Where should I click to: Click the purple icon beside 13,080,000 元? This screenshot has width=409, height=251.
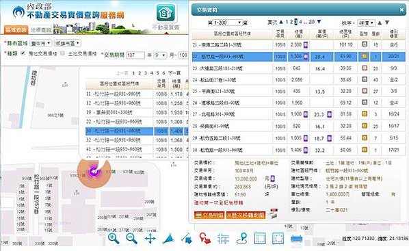click(273, 179)
